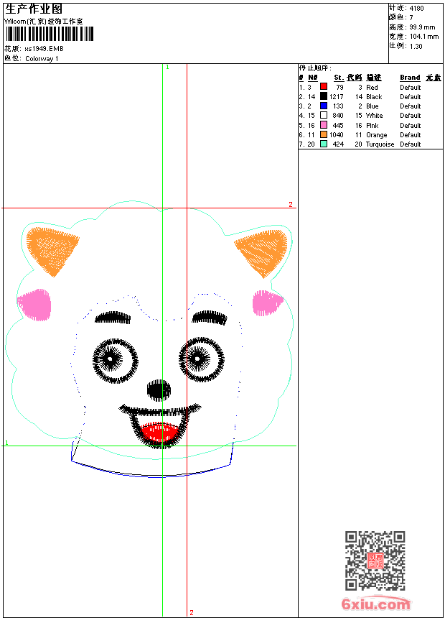Click the right pink cheek of the design
The width and height of the screenshot is (445, 618).
266,303
